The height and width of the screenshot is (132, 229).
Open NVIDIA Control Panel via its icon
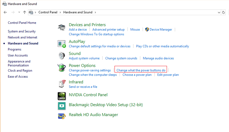(x=61, y=95)
